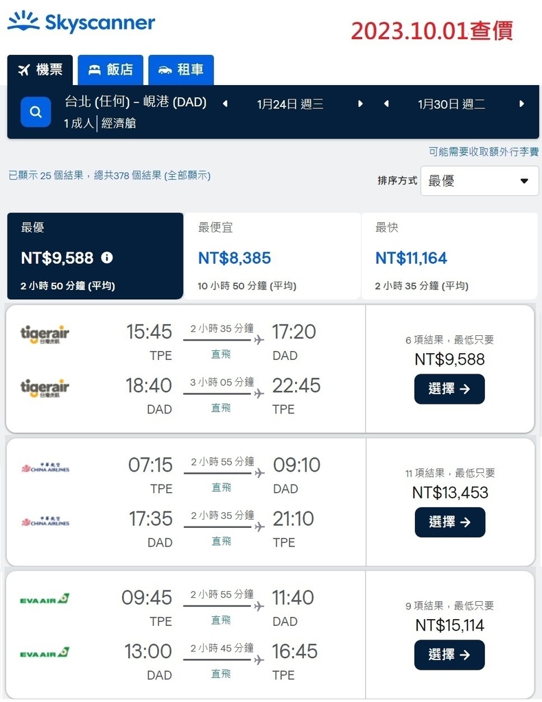Click the Tigerair logo on outbound flight
This screenshot has width=542, height=702.
pos(45,335)
